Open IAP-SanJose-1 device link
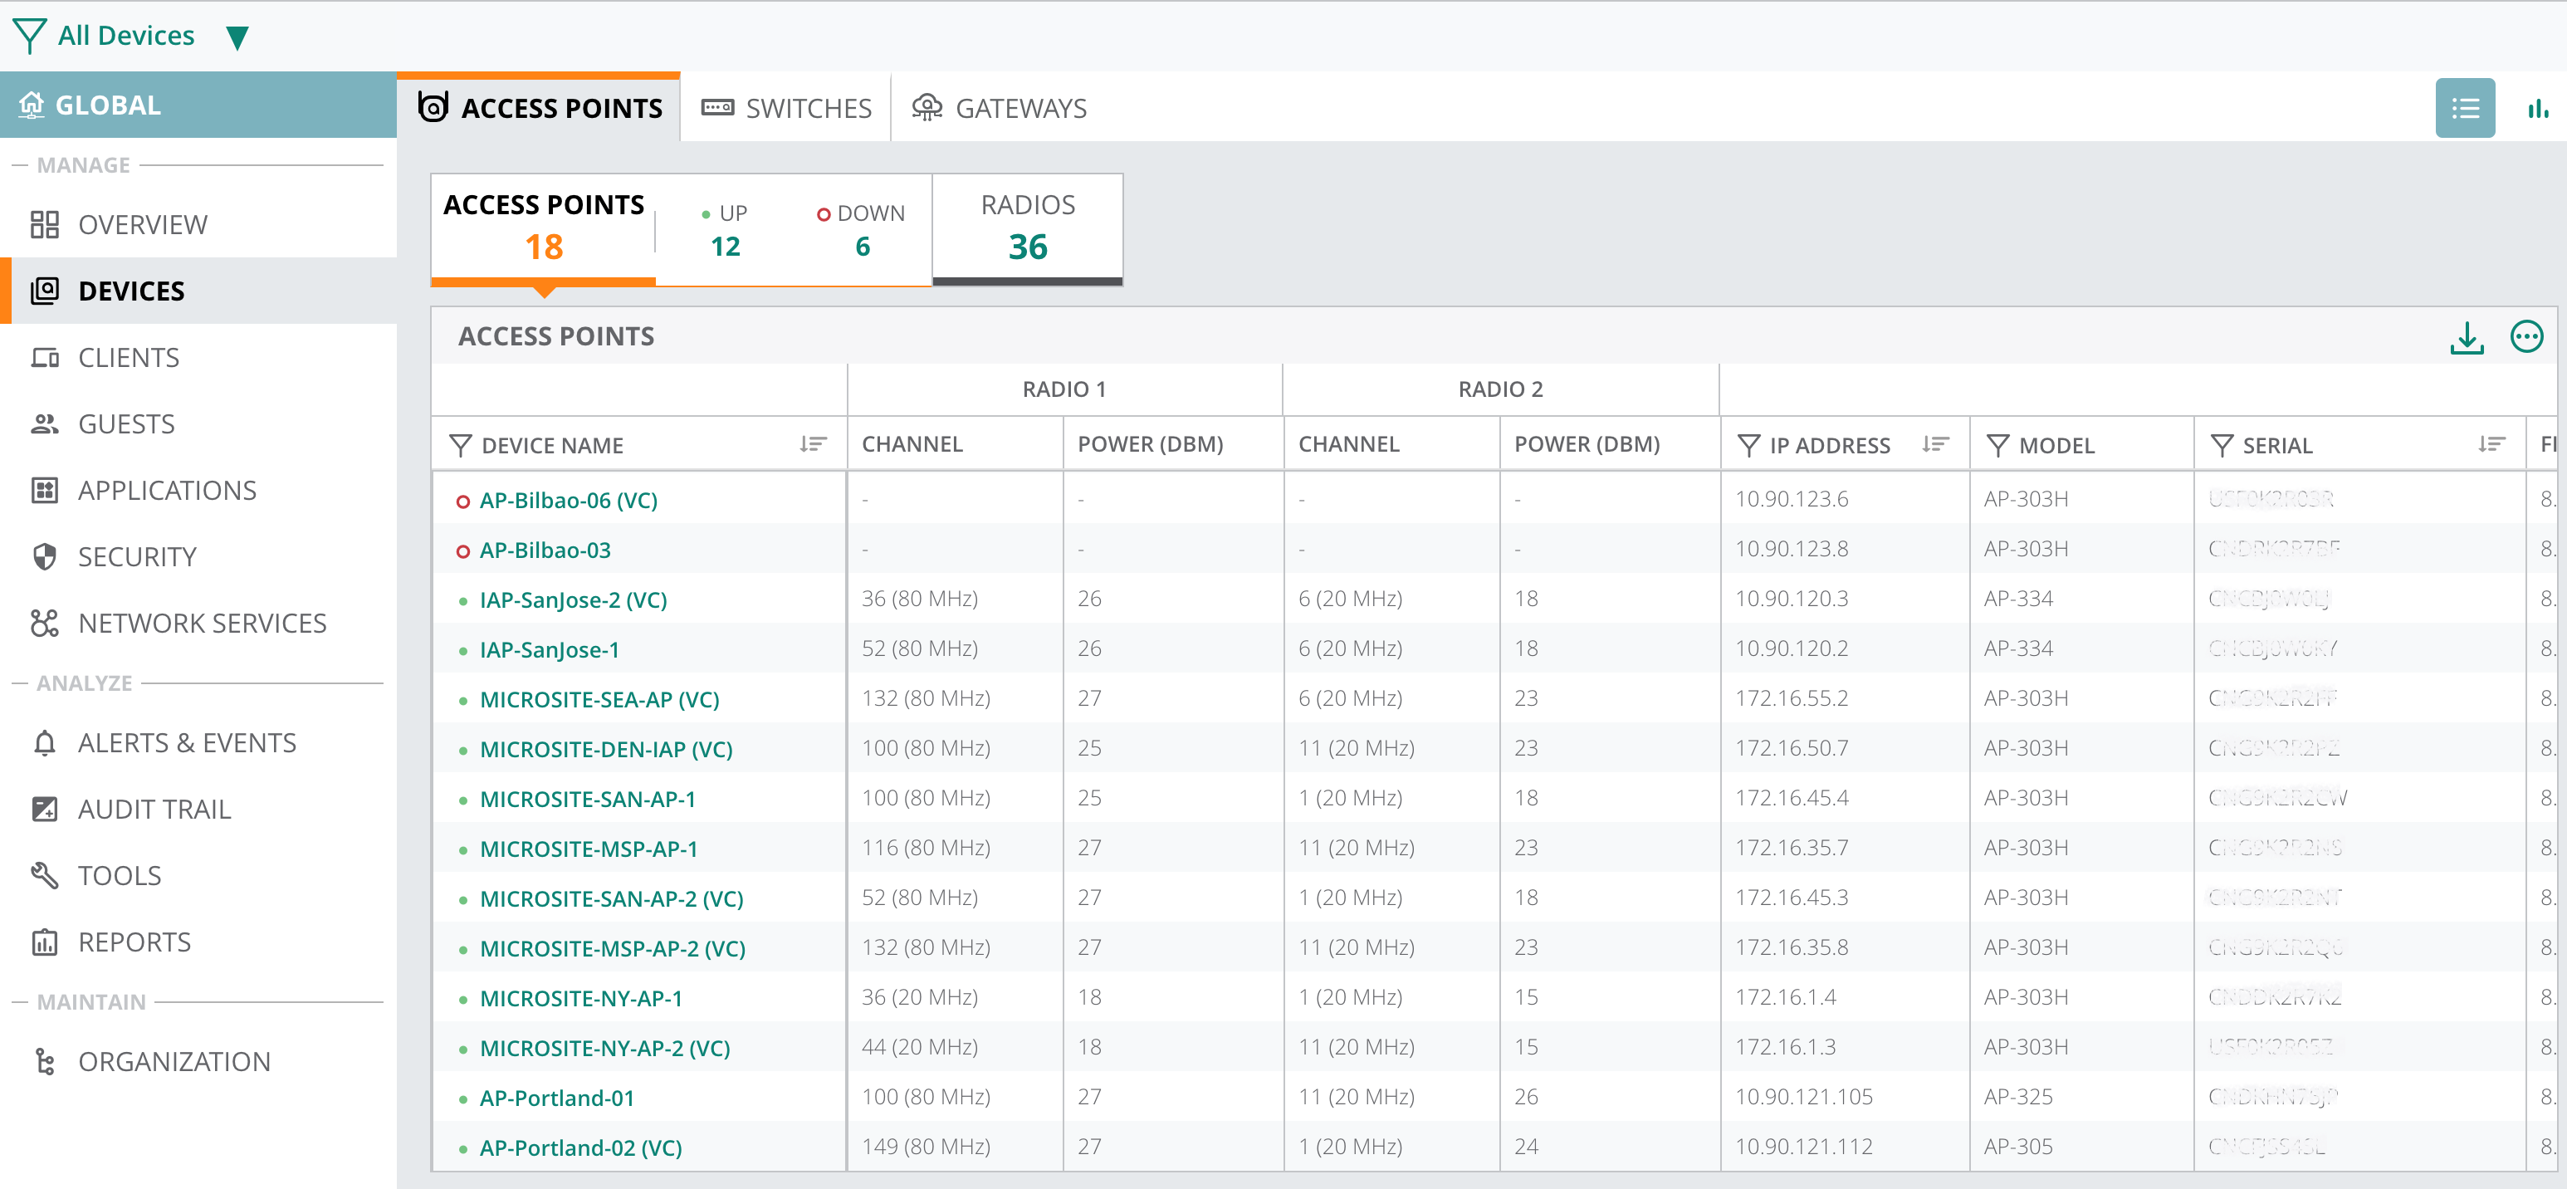 (549, 650)
